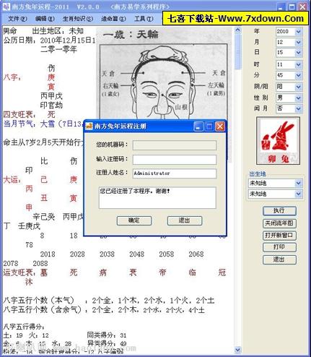Open the 阴/阳 calendar dropdown
Image resolution: width=311 pixels, height=357 pixels.
click(x=298, y=87)
